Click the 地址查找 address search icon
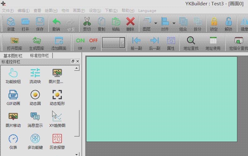 click(x=191, y=41)
